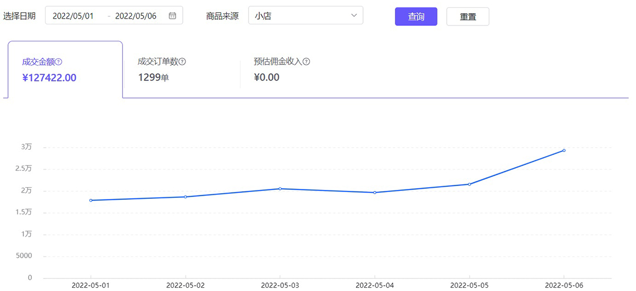Click the 2022-05-01 x-axis label

point(91,285)
